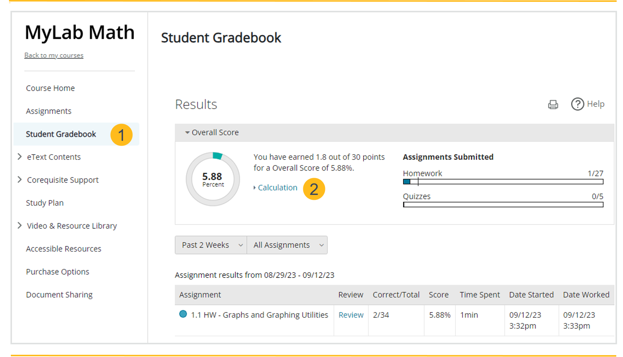Open the Study Plan page

[x=45, y=203]
